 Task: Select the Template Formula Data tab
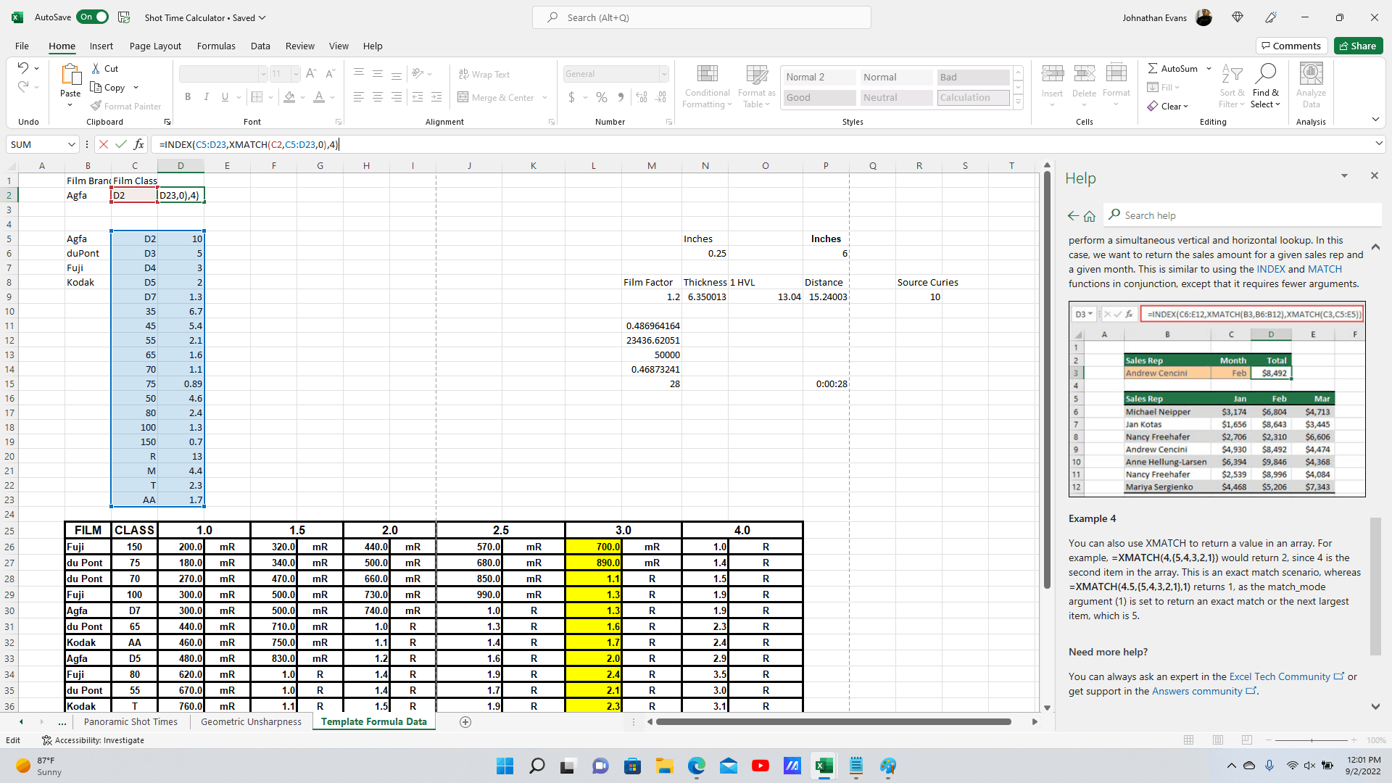click(x=374, y=722)
